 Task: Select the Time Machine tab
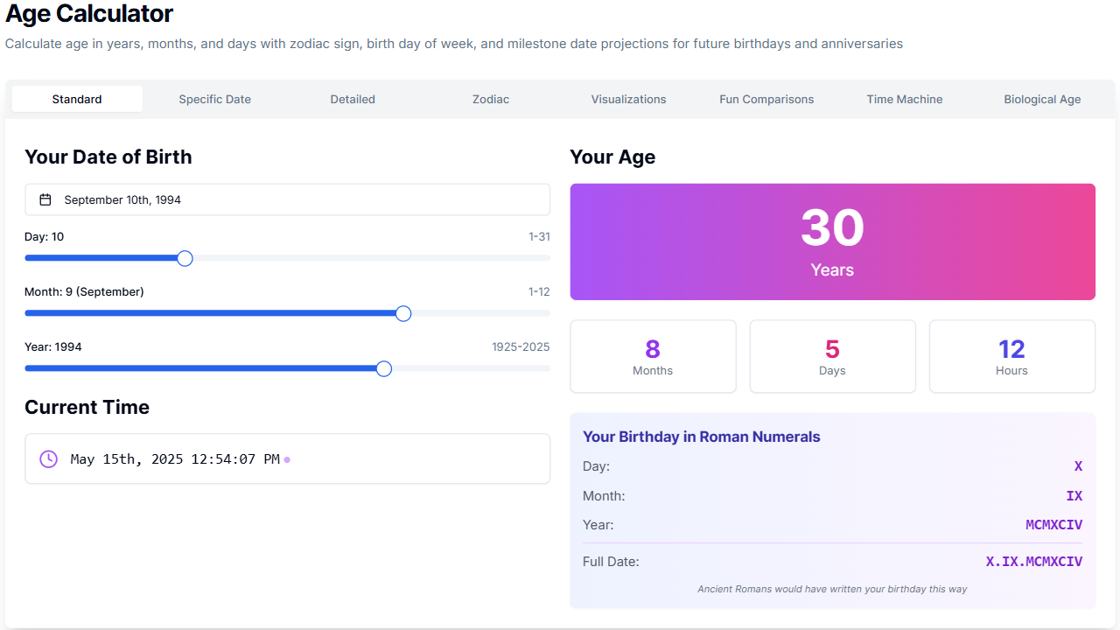tap(905, 99)
